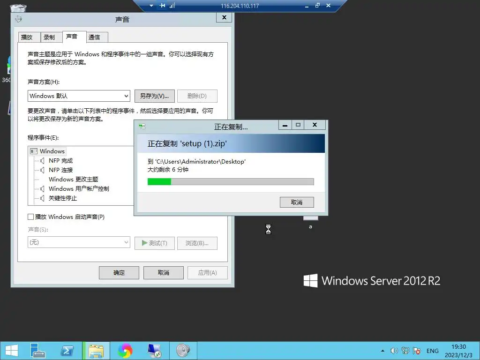Select the Windows 更改主题 event
Image resolution: width=480 pixels, height=360 pixels.
pyautogui.click(x=74, y=180)
